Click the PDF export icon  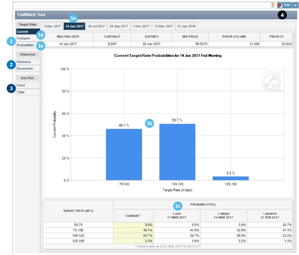click(285, 5)
